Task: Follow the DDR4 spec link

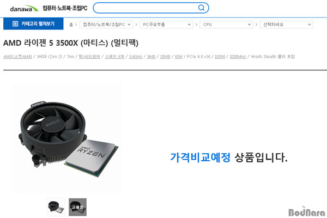Action: [x=220, y=57]
